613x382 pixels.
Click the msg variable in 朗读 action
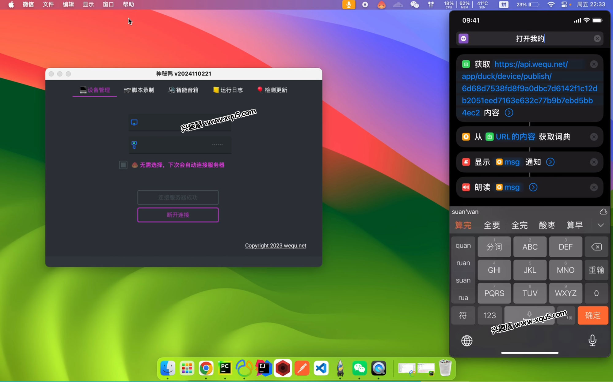[508, 187]
